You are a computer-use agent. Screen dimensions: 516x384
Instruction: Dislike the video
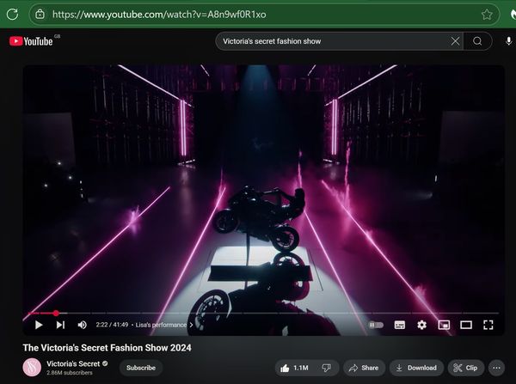[x=327, y=368]
